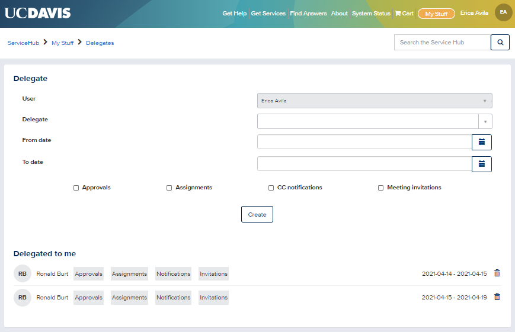
Task: Click the UC Davis logo
Action: click(x=37, y=13)
